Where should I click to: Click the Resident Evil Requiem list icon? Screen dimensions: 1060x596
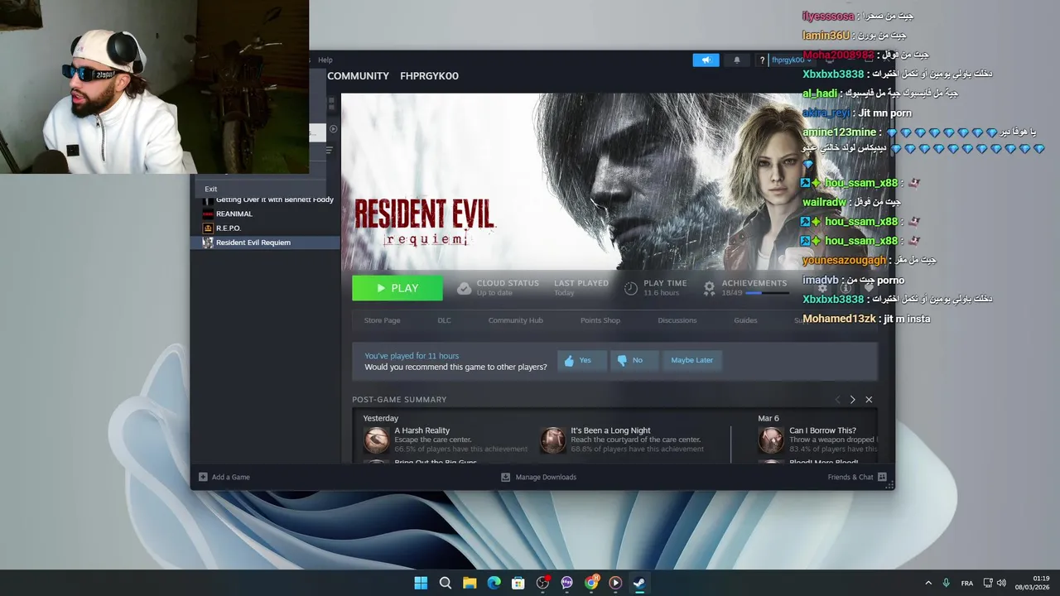(x=208, y=243)
